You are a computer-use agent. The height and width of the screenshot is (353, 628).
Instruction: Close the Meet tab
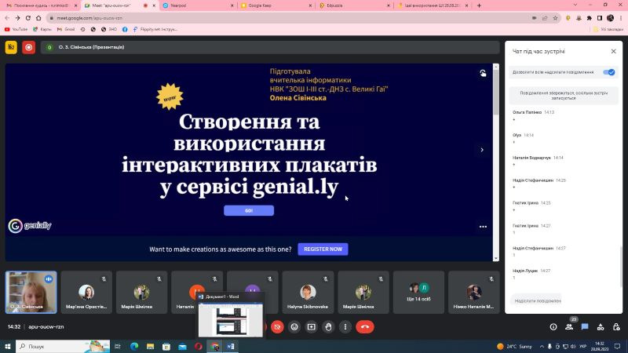click(x=154, y=5)
